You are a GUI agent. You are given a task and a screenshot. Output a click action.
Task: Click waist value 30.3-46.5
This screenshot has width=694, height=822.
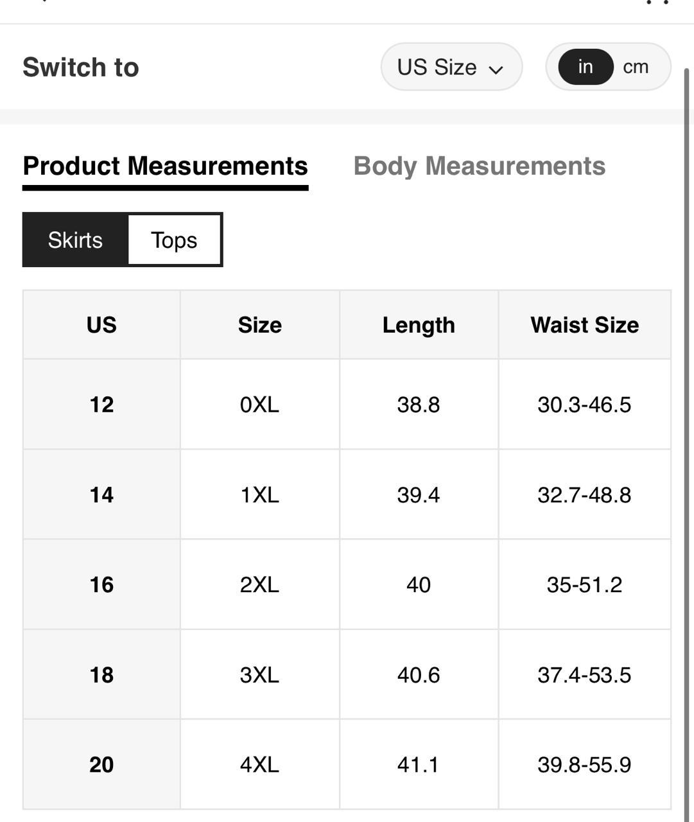click(x=584, y=405)
